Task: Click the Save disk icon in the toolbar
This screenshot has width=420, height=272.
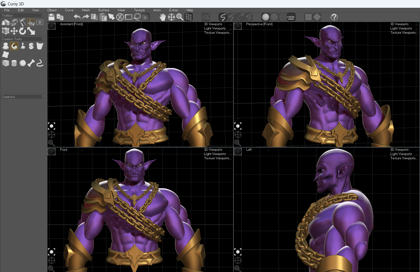Action: tap(52, 17)
